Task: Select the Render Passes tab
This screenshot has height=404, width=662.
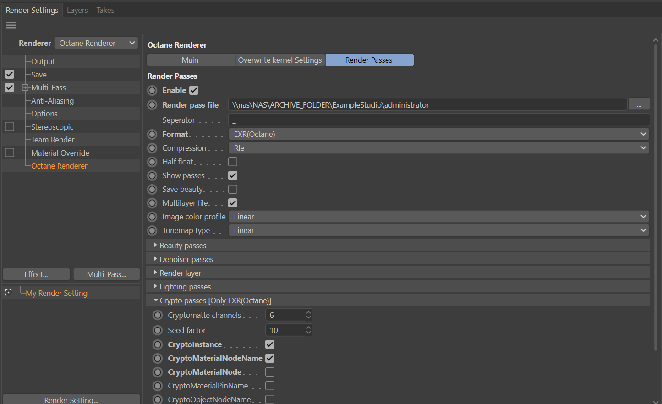Action: (369, 60)
